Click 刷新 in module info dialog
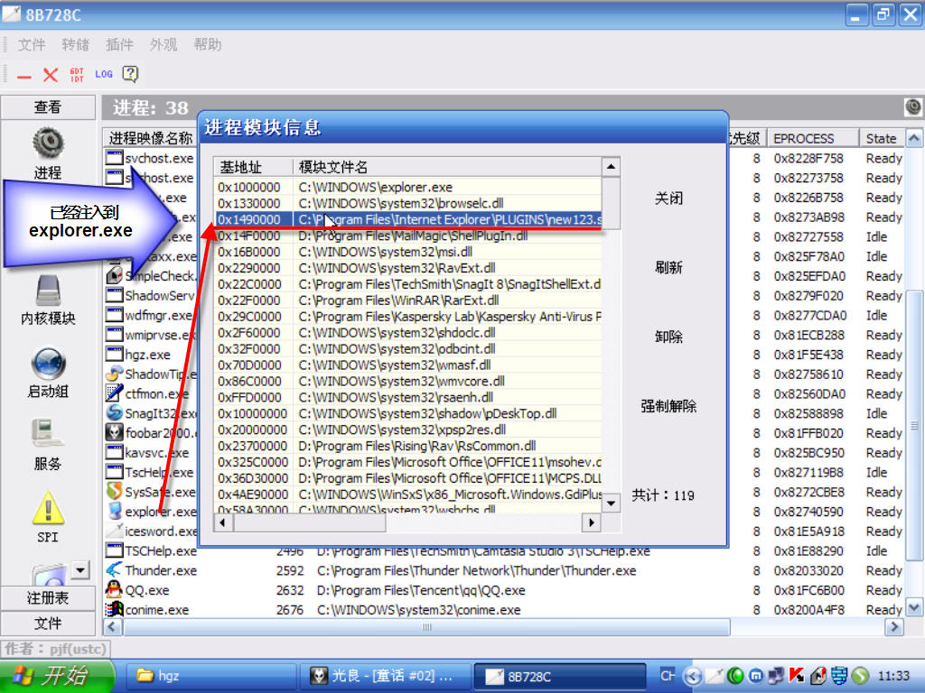 [x=668, y=267]
